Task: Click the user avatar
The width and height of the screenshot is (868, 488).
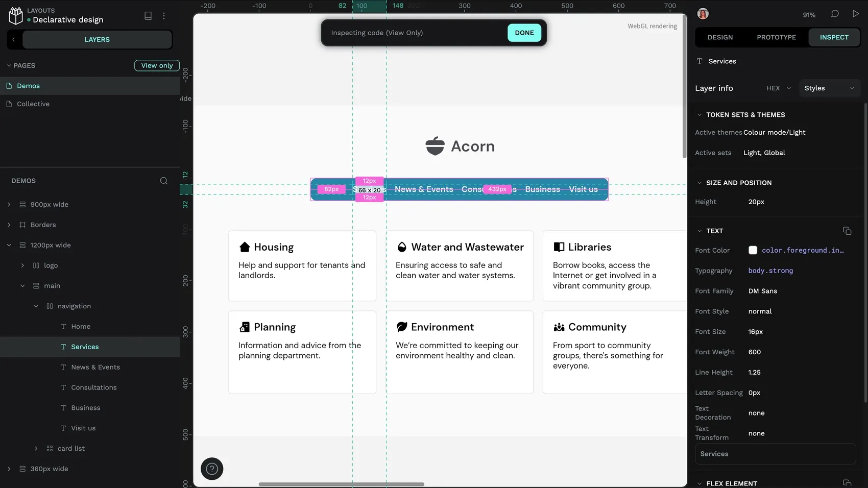Action: click(x=703, y=14)
